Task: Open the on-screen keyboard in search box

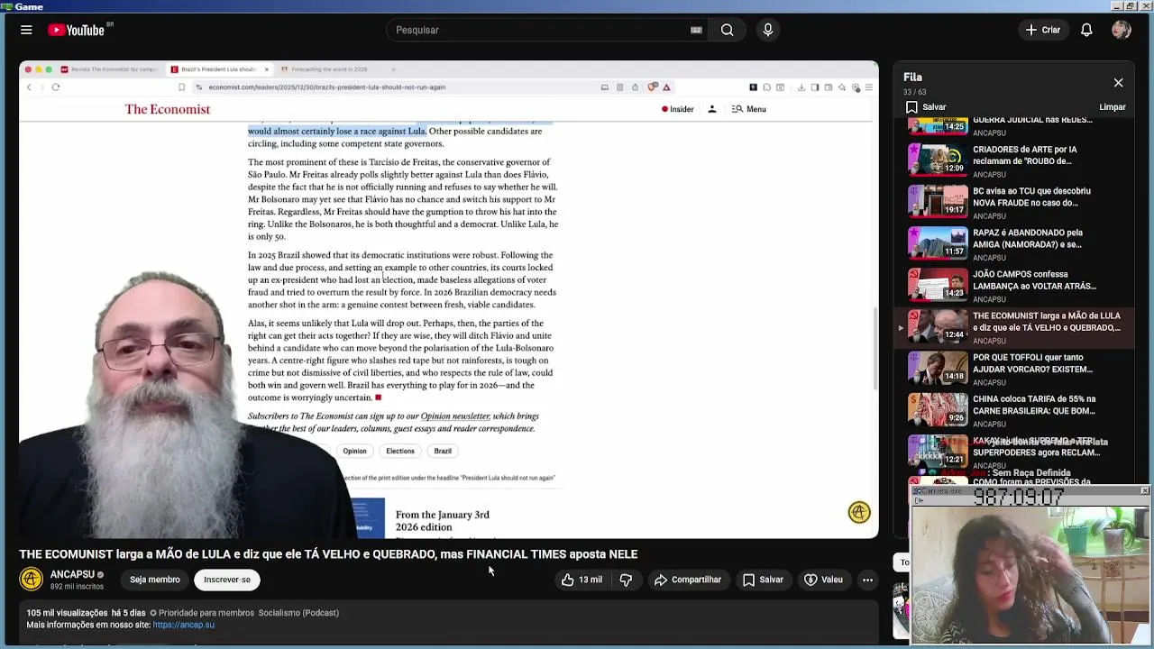Action: pyautogui.click(x=696, y=30)
